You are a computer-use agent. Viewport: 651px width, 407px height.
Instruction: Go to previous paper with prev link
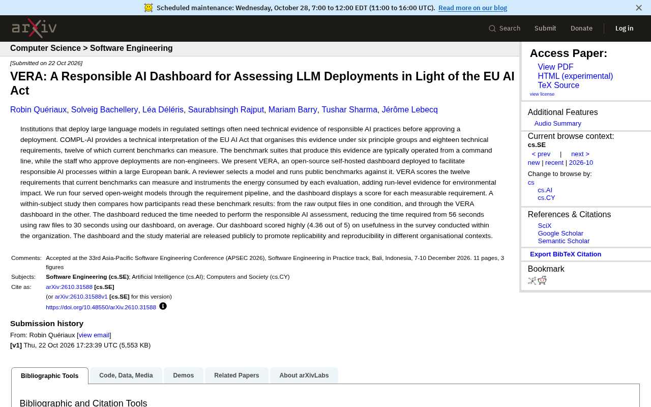[541, 154]
